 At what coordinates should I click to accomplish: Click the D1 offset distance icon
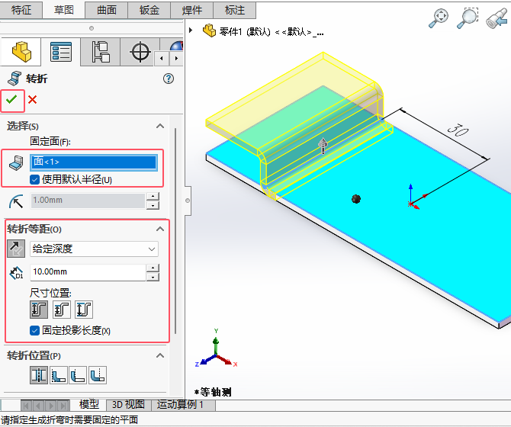tap(16, 273)
